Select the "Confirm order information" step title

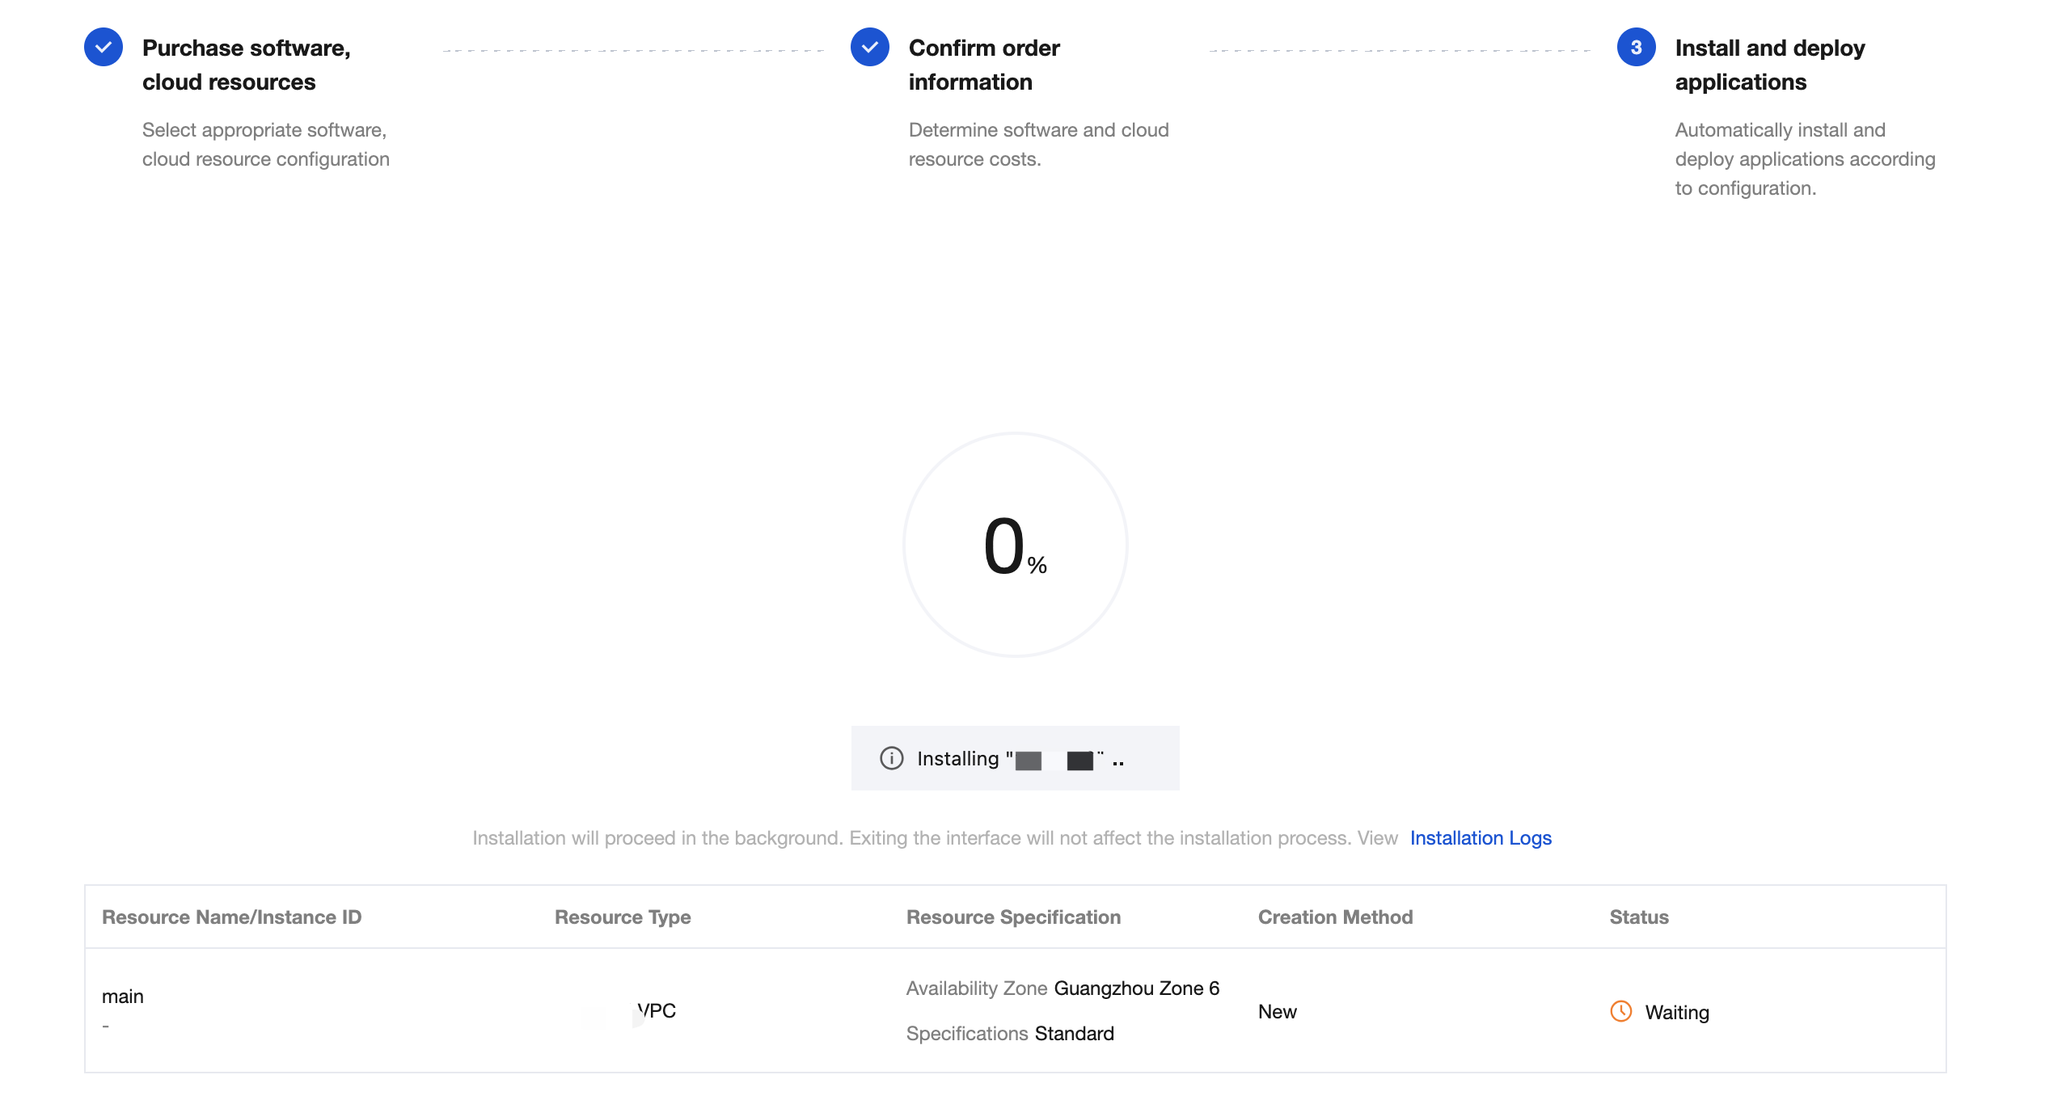click(x=984, y=65)
